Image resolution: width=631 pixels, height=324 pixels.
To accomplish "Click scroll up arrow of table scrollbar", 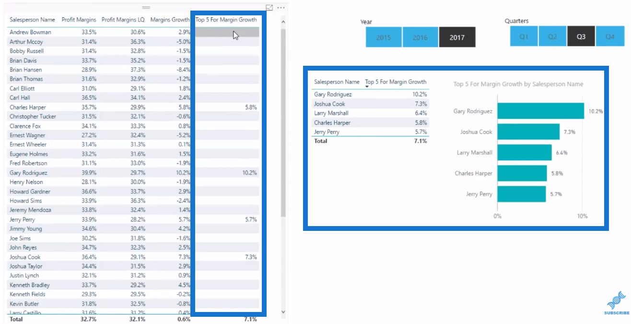I will [x=283, y=22].
